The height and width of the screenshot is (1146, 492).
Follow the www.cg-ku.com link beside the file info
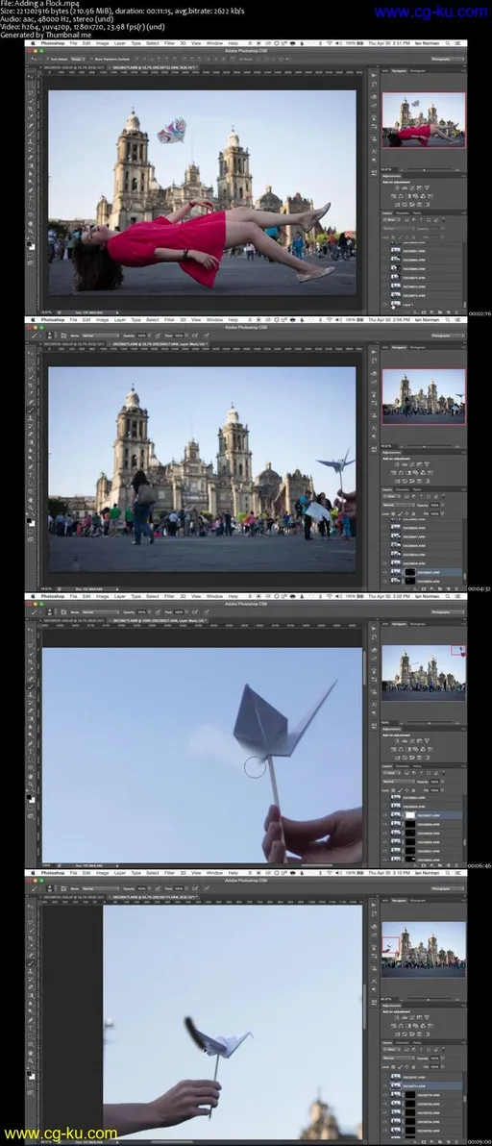pos(430,12)
